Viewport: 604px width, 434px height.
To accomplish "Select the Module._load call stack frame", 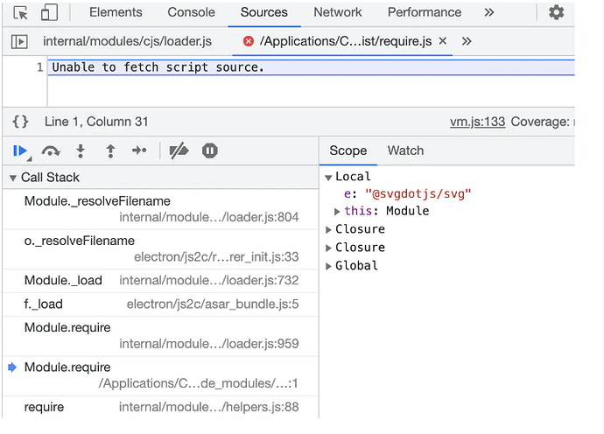I will 63,281.
